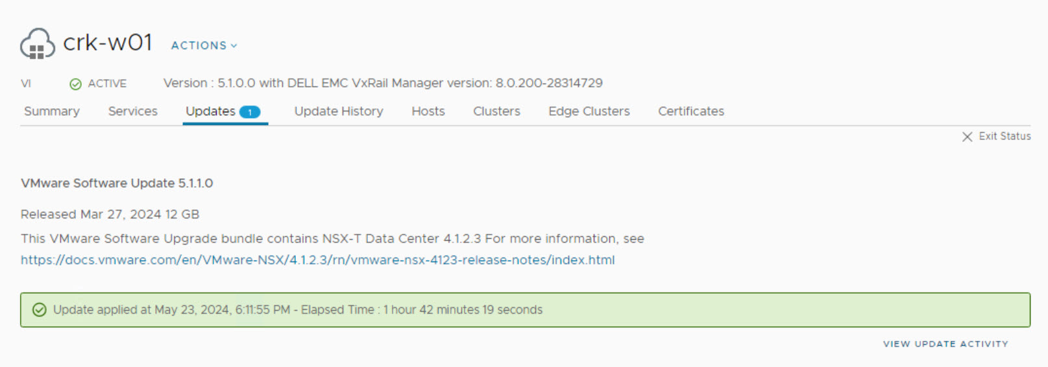Image resolution: width=1048 pixels, height=367 pixels.
Task: Open the Services tab
Action: (x=132, y=112)
